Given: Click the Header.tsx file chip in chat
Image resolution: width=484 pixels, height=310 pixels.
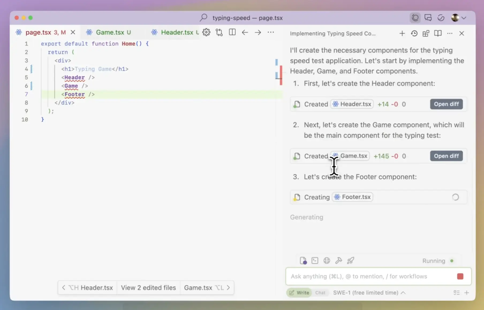Looking at the screenshot, I should (x=352, y=104).
